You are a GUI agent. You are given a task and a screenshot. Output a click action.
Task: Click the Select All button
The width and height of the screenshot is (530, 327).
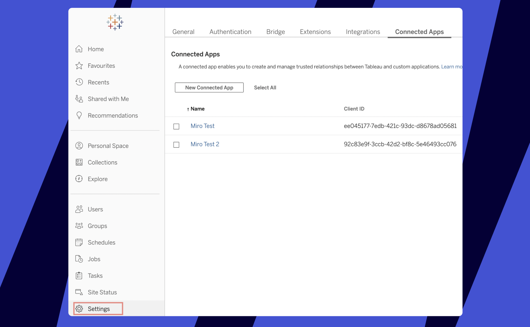265,88
